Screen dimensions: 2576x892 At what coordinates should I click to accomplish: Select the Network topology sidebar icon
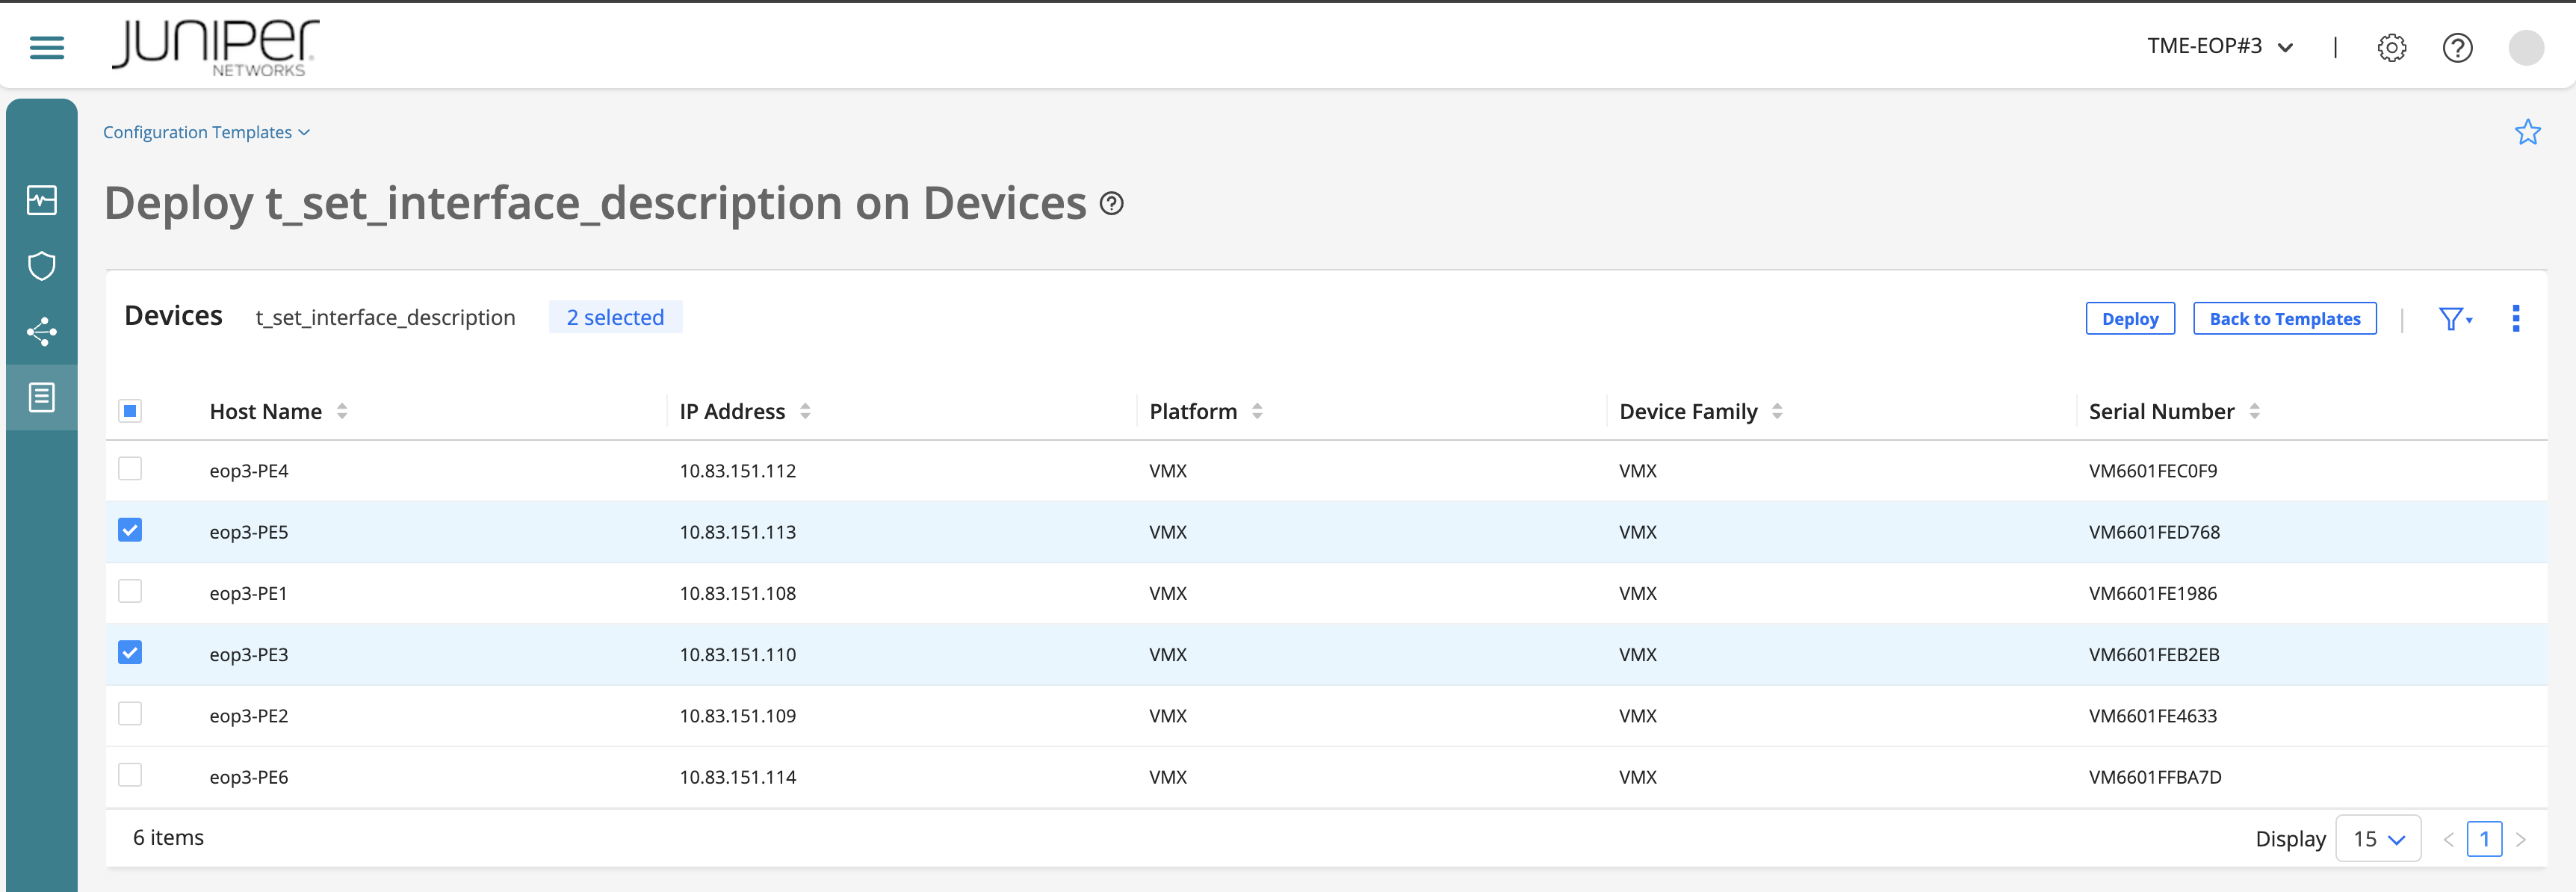pos(41,331)
